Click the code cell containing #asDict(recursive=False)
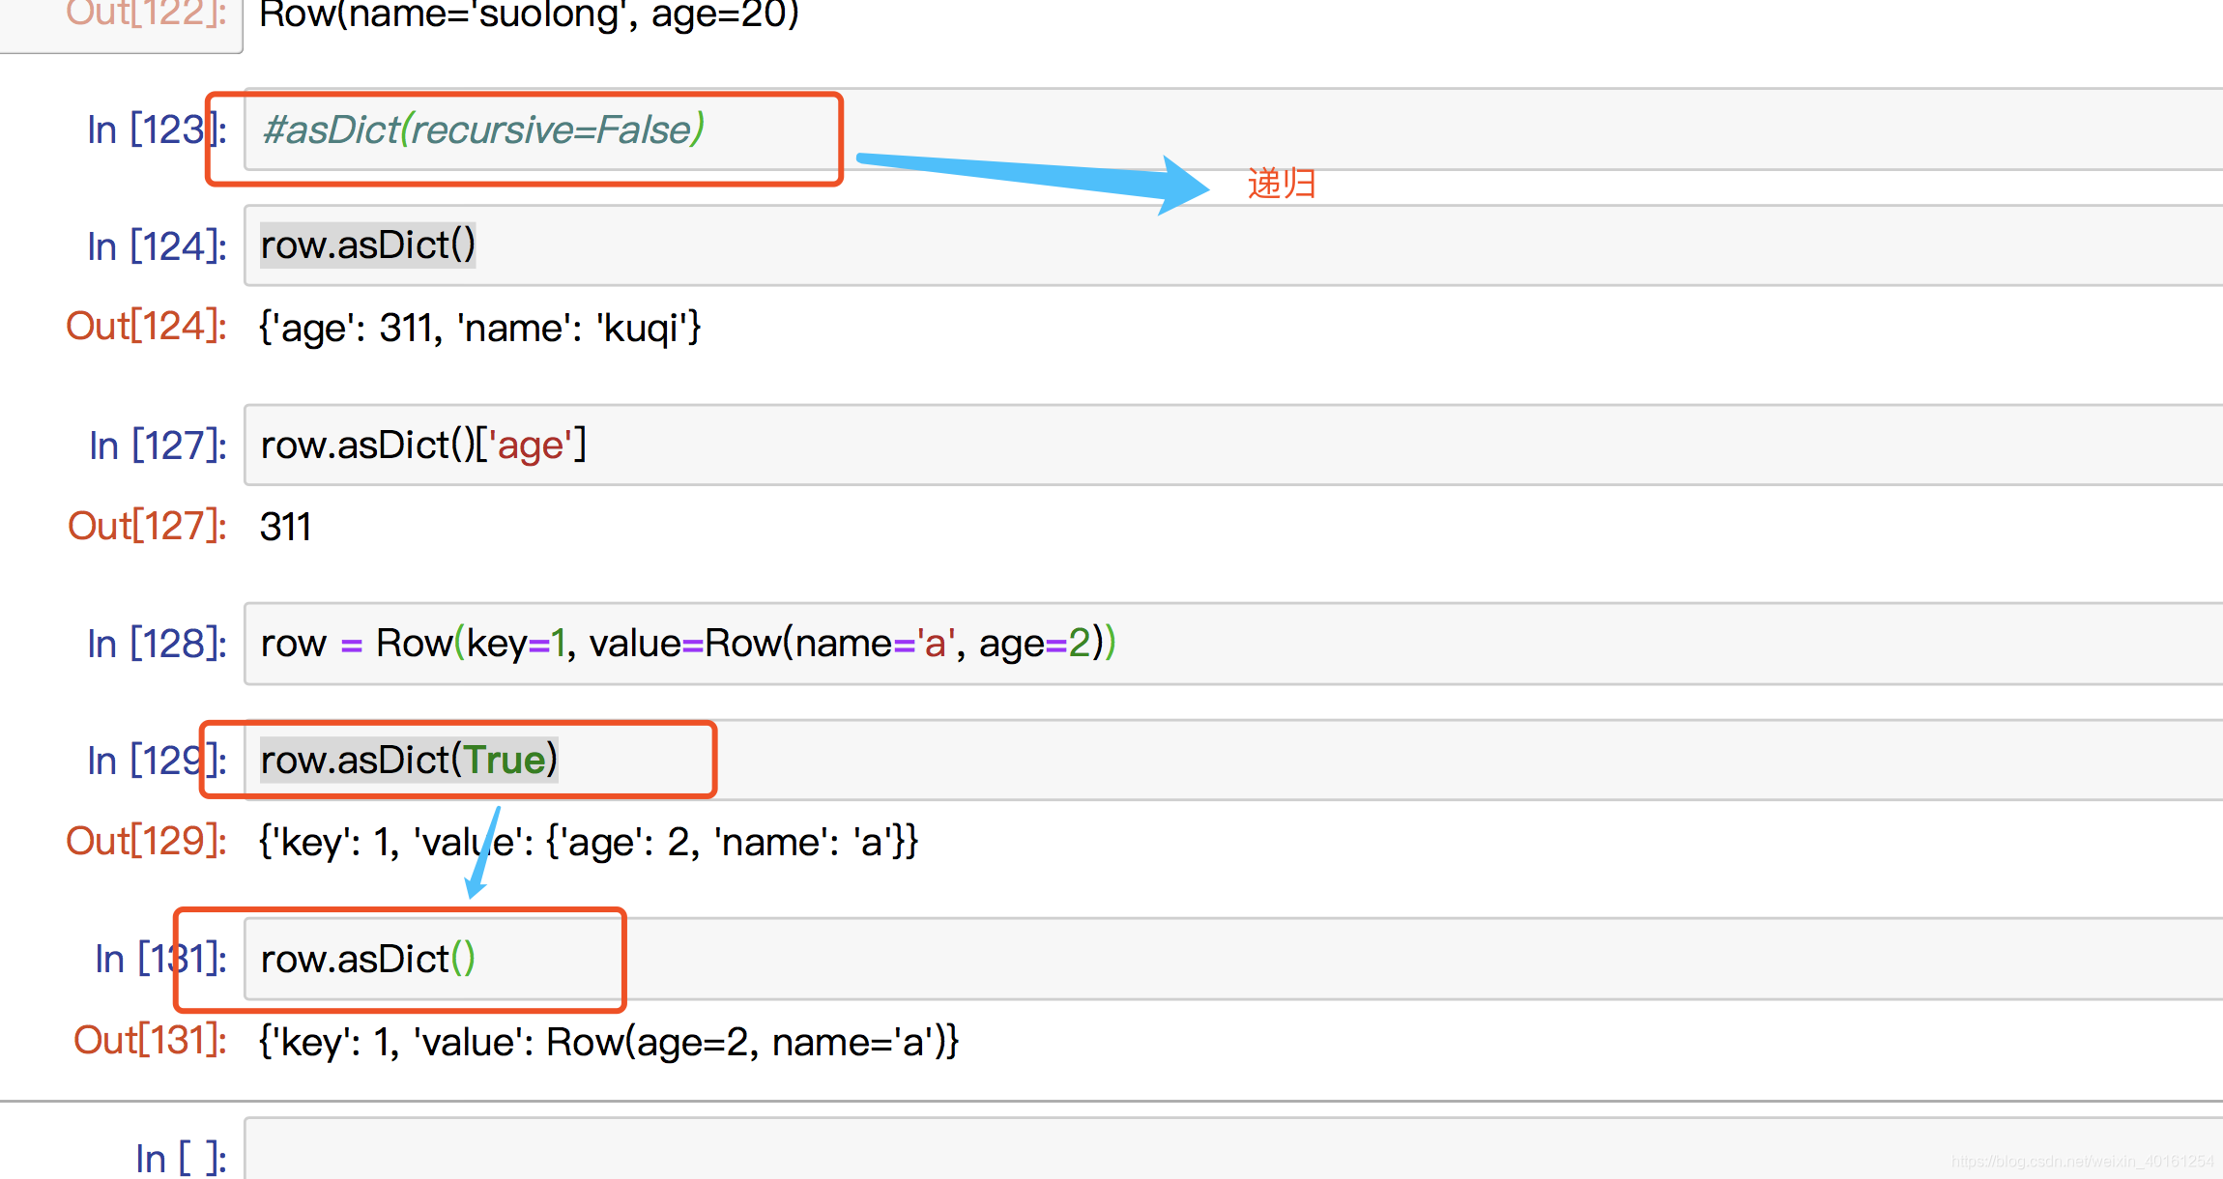 click(x=1233, y=129)
